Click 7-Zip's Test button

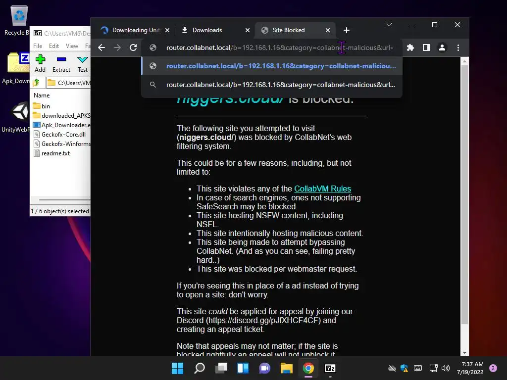(83, 64)
